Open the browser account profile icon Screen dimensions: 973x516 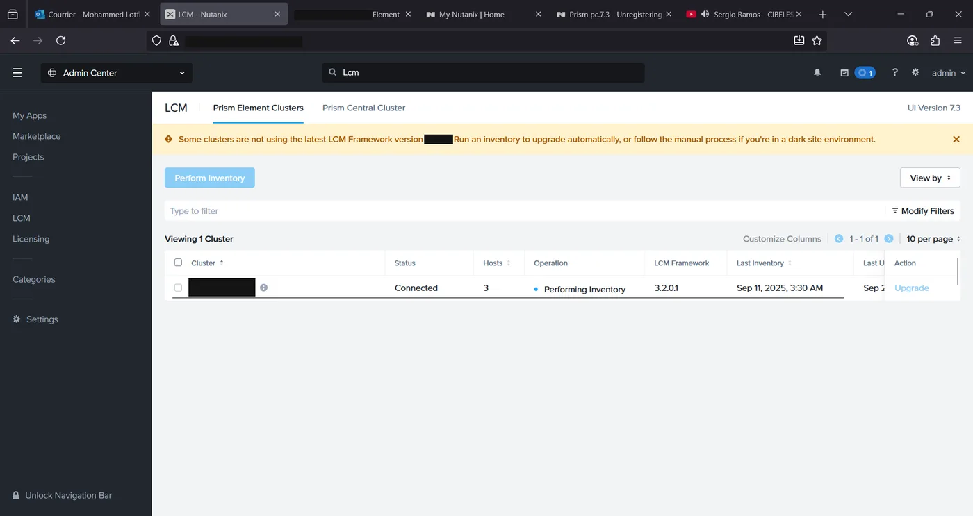point(913,41)
